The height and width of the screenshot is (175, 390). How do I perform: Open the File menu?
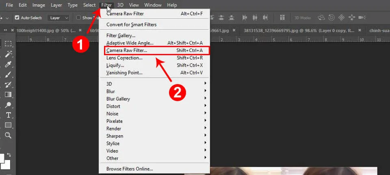coord(9,5)
